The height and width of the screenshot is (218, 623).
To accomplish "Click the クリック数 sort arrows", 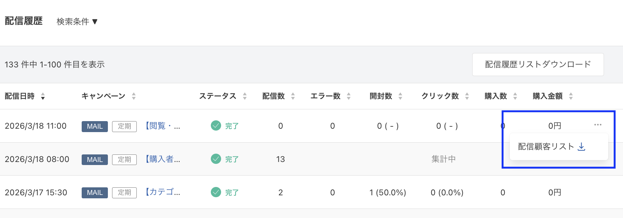I will [x=467, y=96].
